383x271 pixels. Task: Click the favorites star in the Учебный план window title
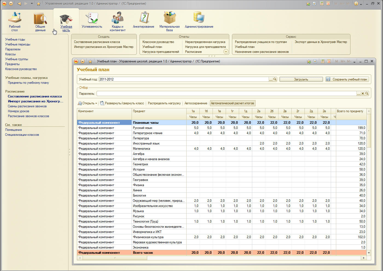coord(90,61)
